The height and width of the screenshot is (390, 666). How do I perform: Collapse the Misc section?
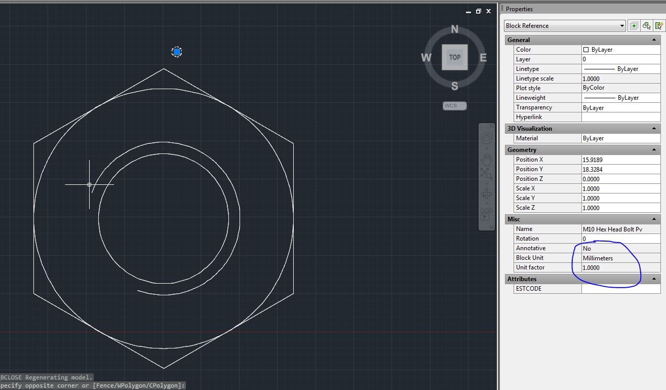pos(654,219)
